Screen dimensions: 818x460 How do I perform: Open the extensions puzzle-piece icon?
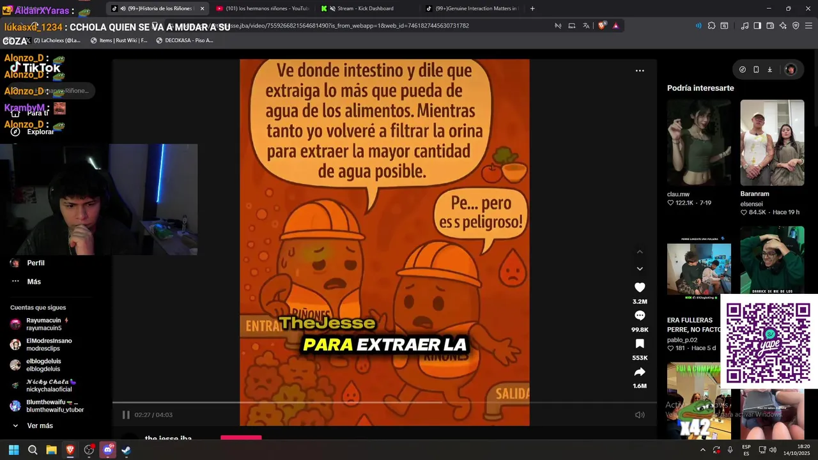[711, 26]
